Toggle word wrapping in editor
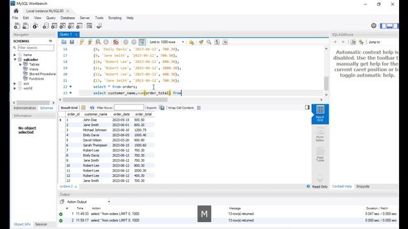This screenshot has height=229, width=408. [x=225, y=42]
